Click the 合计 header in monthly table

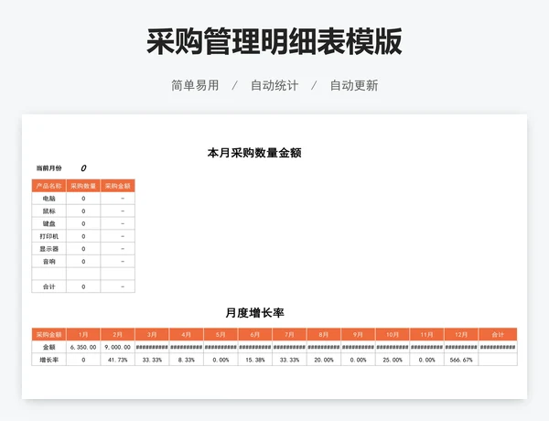(x=498, y=334)
